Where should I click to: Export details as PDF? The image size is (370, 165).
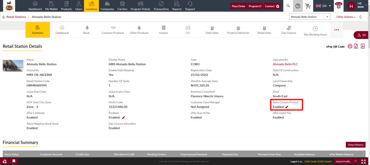tap(363, 46)
